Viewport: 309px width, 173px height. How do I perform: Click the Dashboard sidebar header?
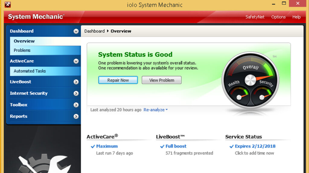43,31
